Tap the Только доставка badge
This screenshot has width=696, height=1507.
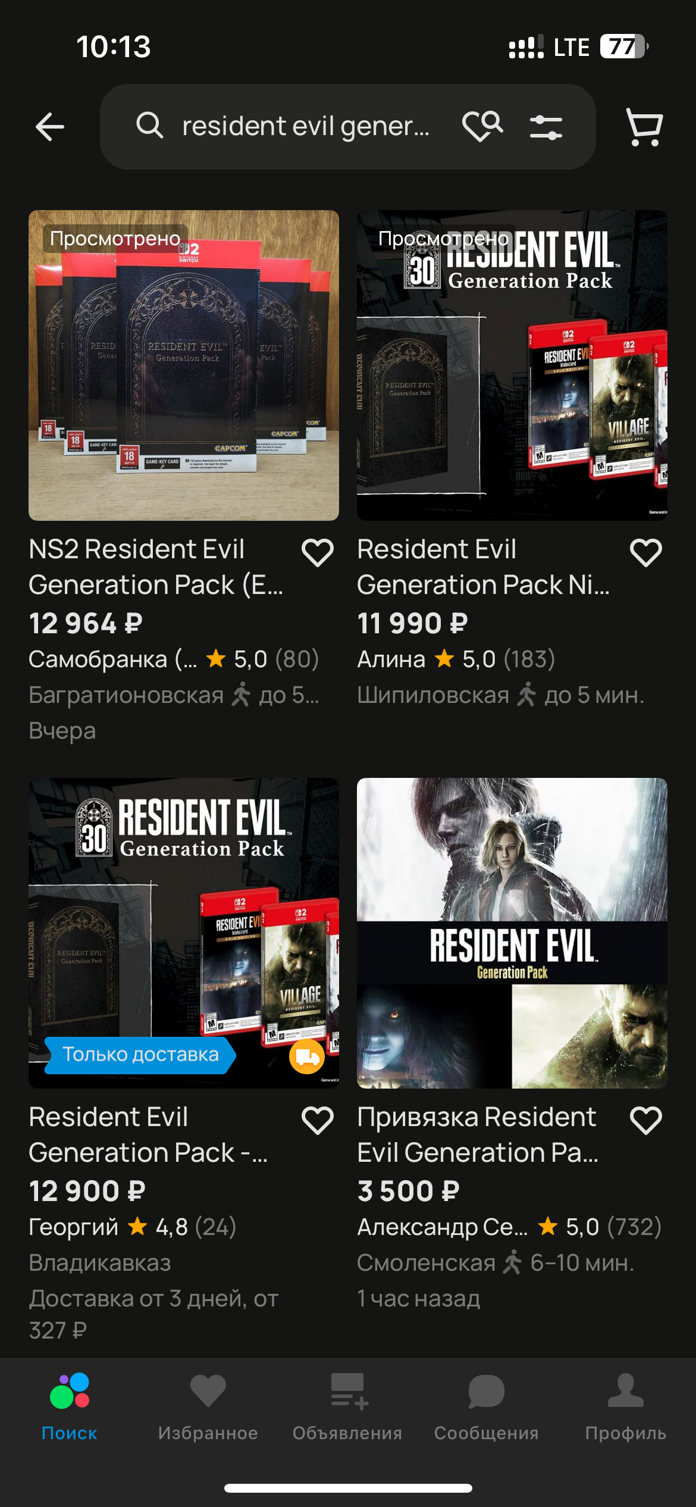point(140,1055)
